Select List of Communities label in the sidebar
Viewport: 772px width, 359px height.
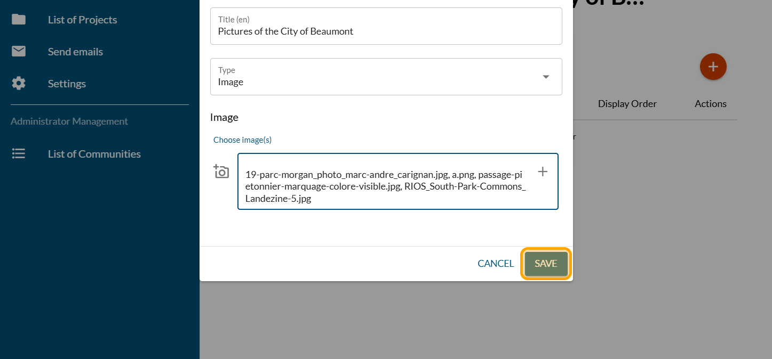[x=94, y=154]
